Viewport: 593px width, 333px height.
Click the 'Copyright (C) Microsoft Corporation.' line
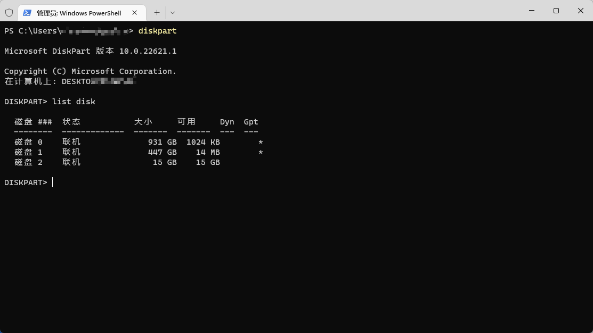91,71
